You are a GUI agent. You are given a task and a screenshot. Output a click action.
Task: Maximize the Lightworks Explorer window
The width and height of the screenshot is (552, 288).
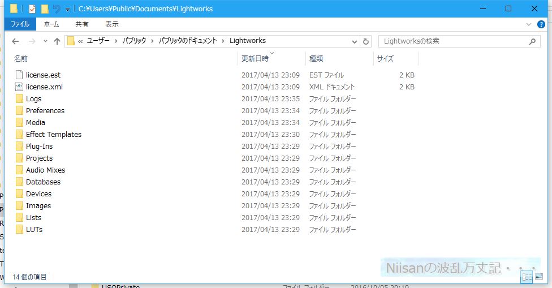tap(508, 9)
